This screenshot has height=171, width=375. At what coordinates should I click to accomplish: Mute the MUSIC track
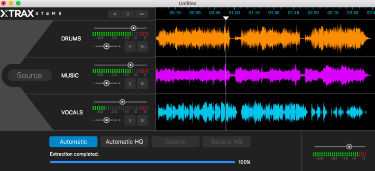tap(143, 83)
